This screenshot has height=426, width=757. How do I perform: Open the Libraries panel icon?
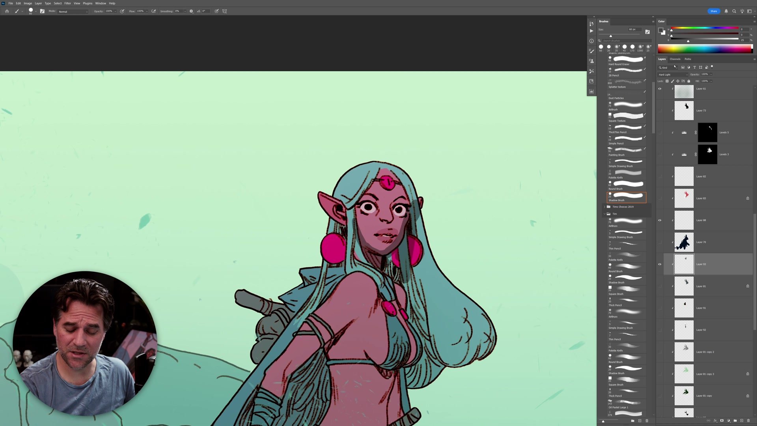tap(591, 81)
